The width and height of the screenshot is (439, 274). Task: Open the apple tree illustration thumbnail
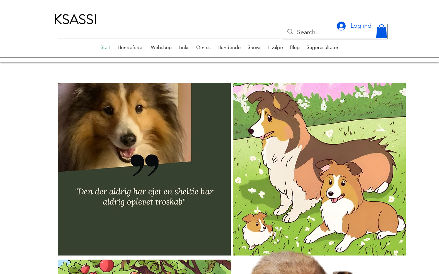click(x=144, y=267)
